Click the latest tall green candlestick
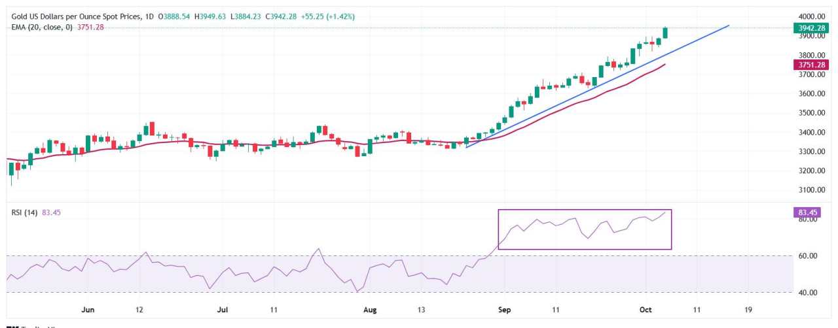Screen dimensions: 838x328 (666, 33)
